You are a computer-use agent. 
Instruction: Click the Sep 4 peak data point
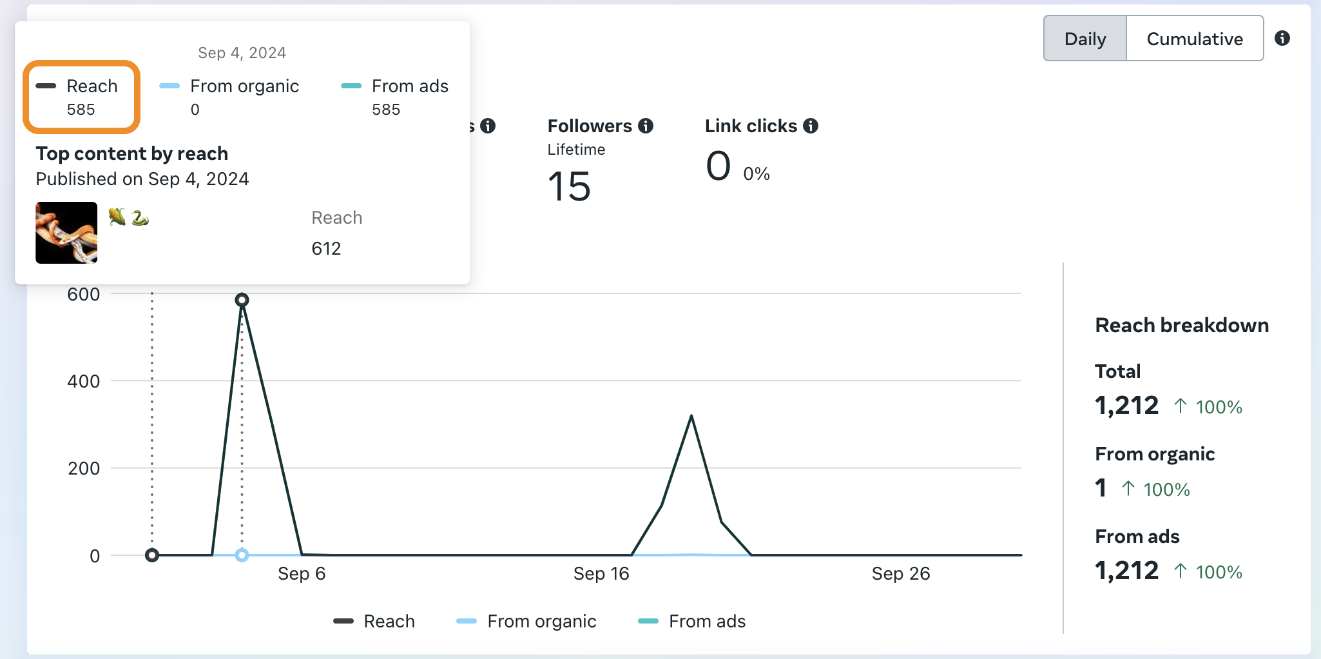(x=242, y=300)
